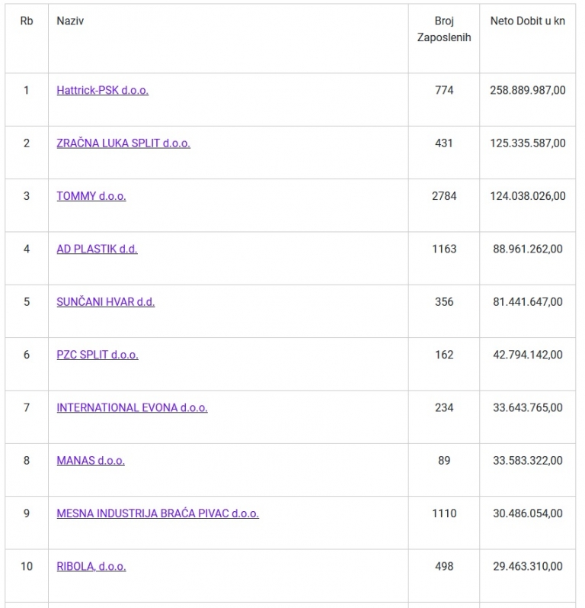This screenshot has height=608, width=585.
Task: Open the ZRAČNA LUKA SPLIT d.o.o. link
Action: (x=123, y=143)
